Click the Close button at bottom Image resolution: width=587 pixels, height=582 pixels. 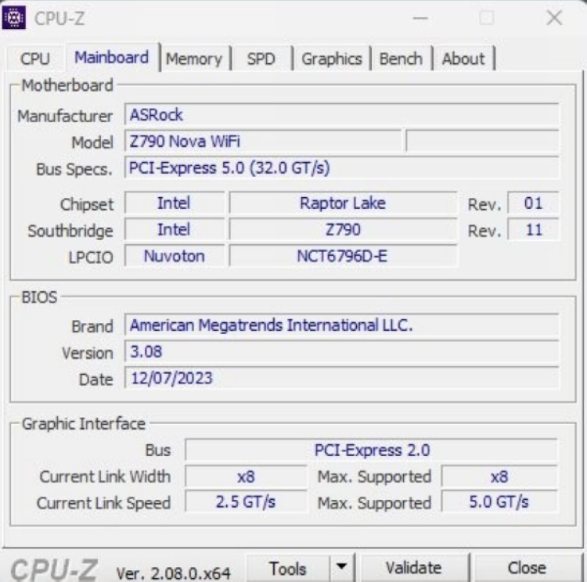click(x=527, y=568)
